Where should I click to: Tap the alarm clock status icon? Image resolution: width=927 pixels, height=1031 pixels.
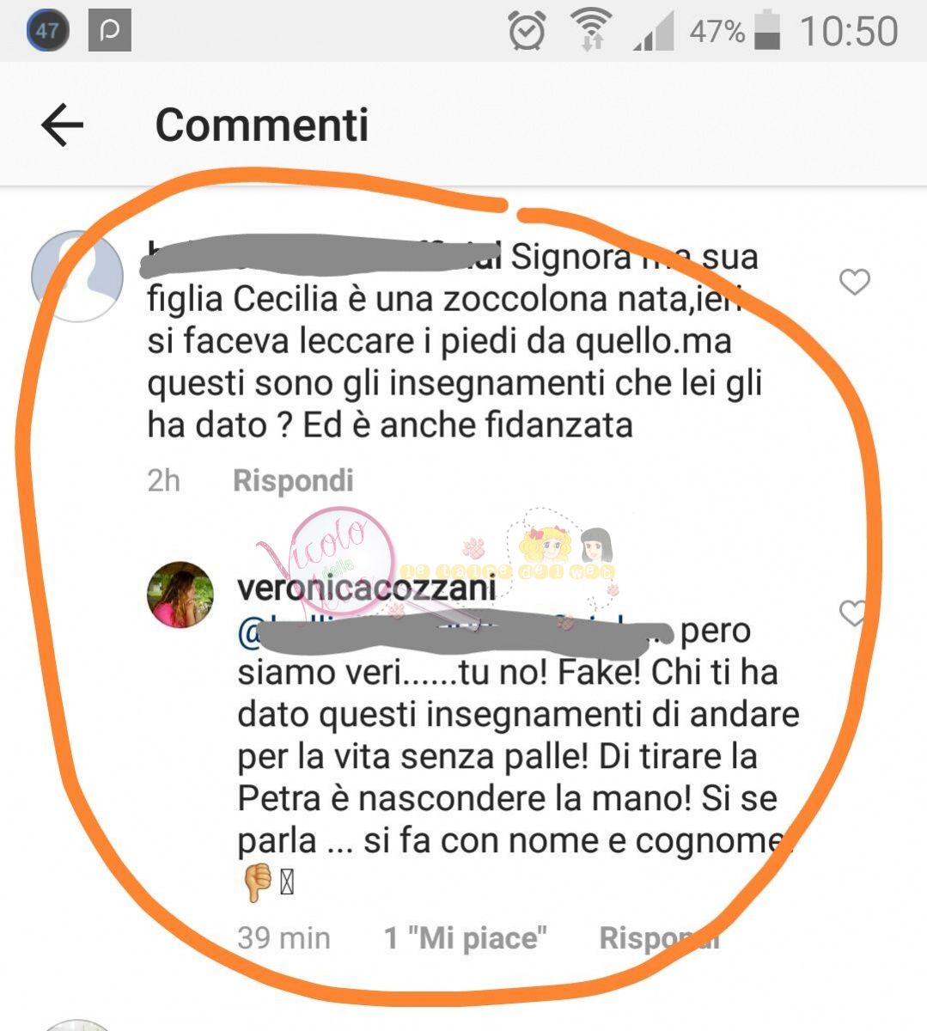pyautogui.click(x=527, y=32)
